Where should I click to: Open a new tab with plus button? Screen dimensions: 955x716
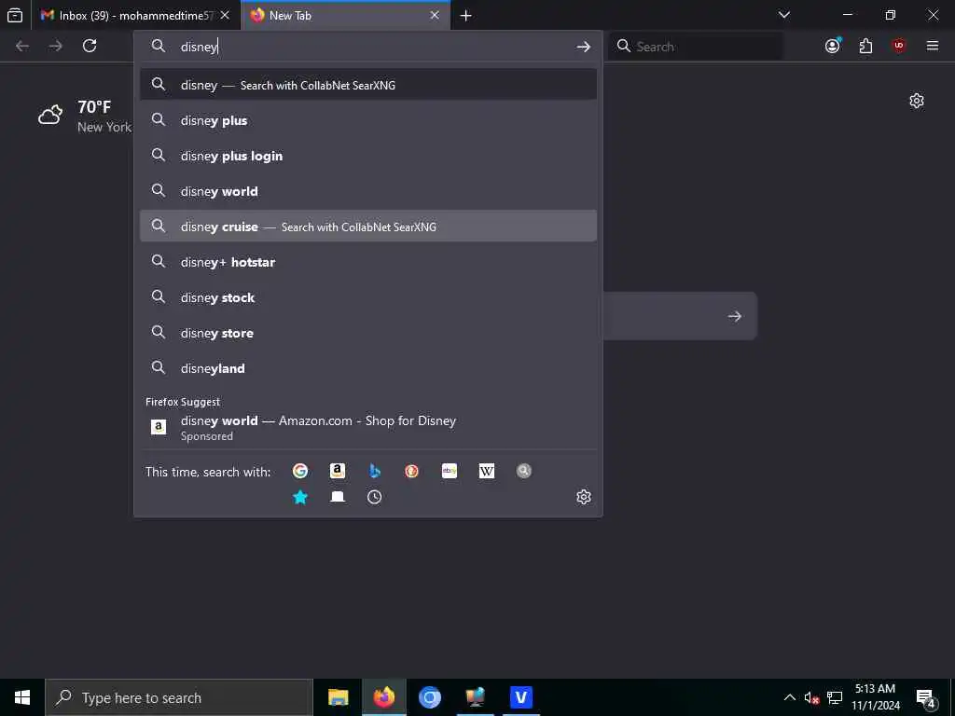(466, 15)
